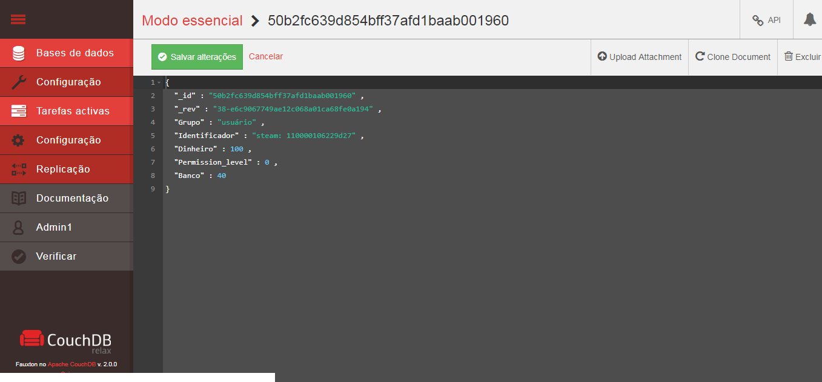Image resolution: width=822 pixels, height=382 pixels.
Task: Click the Admin1 user icon
Action: [x=19, y=228]
